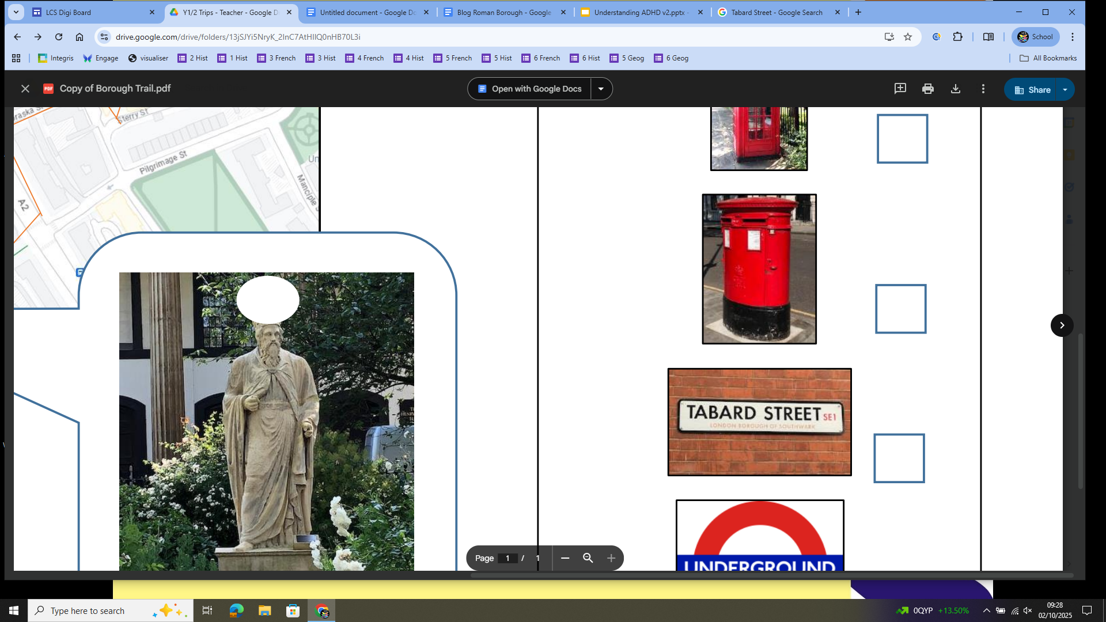Viewport: 1106px width, 622px height.
Task: Click the page number input field
Action: 507,558
